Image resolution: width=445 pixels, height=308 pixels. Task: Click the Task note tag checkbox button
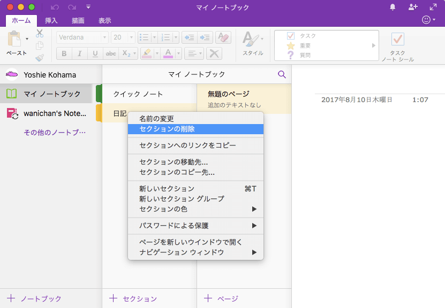pos(397,39)
